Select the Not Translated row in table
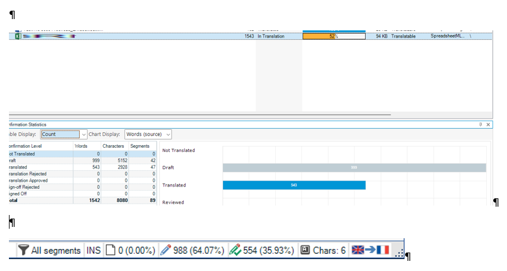Screen dimensions: 507x271 pos(83,154)
